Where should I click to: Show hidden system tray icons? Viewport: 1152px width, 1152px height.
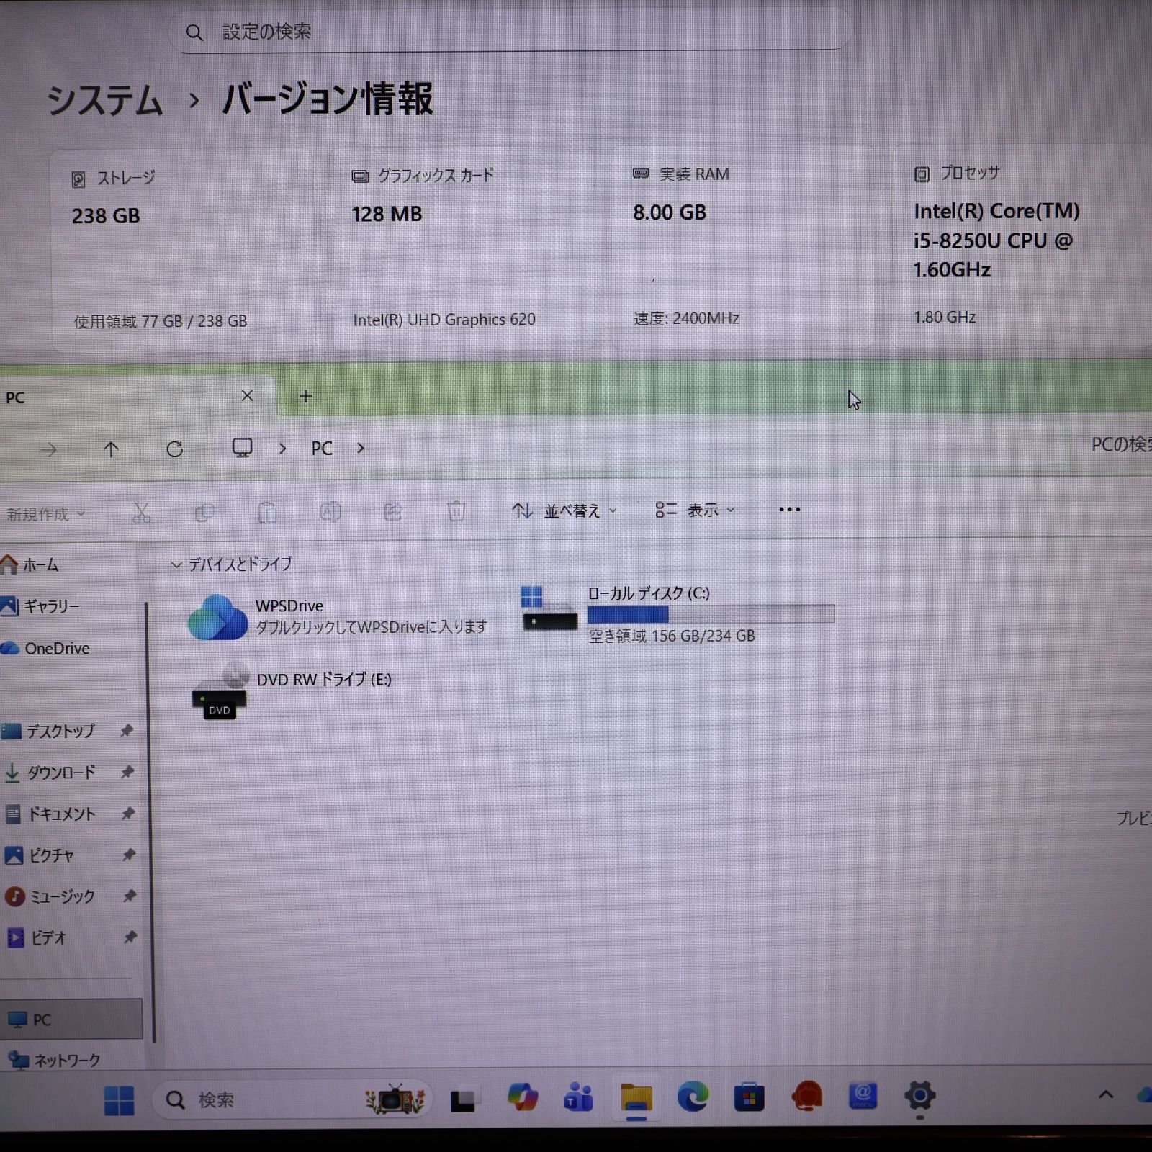[x=1106, y=1095]
